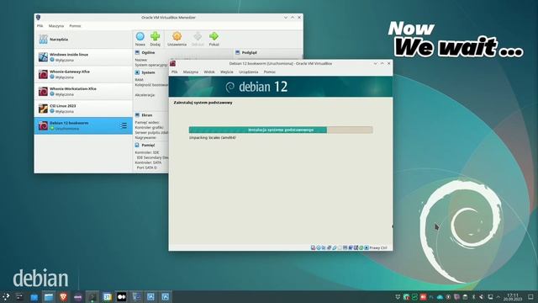The width and height of the screenshot is (538, 303).
Task: Open Maszyna menu in Debian VM window
Action: pyautogui.click(x=191, y=72)
